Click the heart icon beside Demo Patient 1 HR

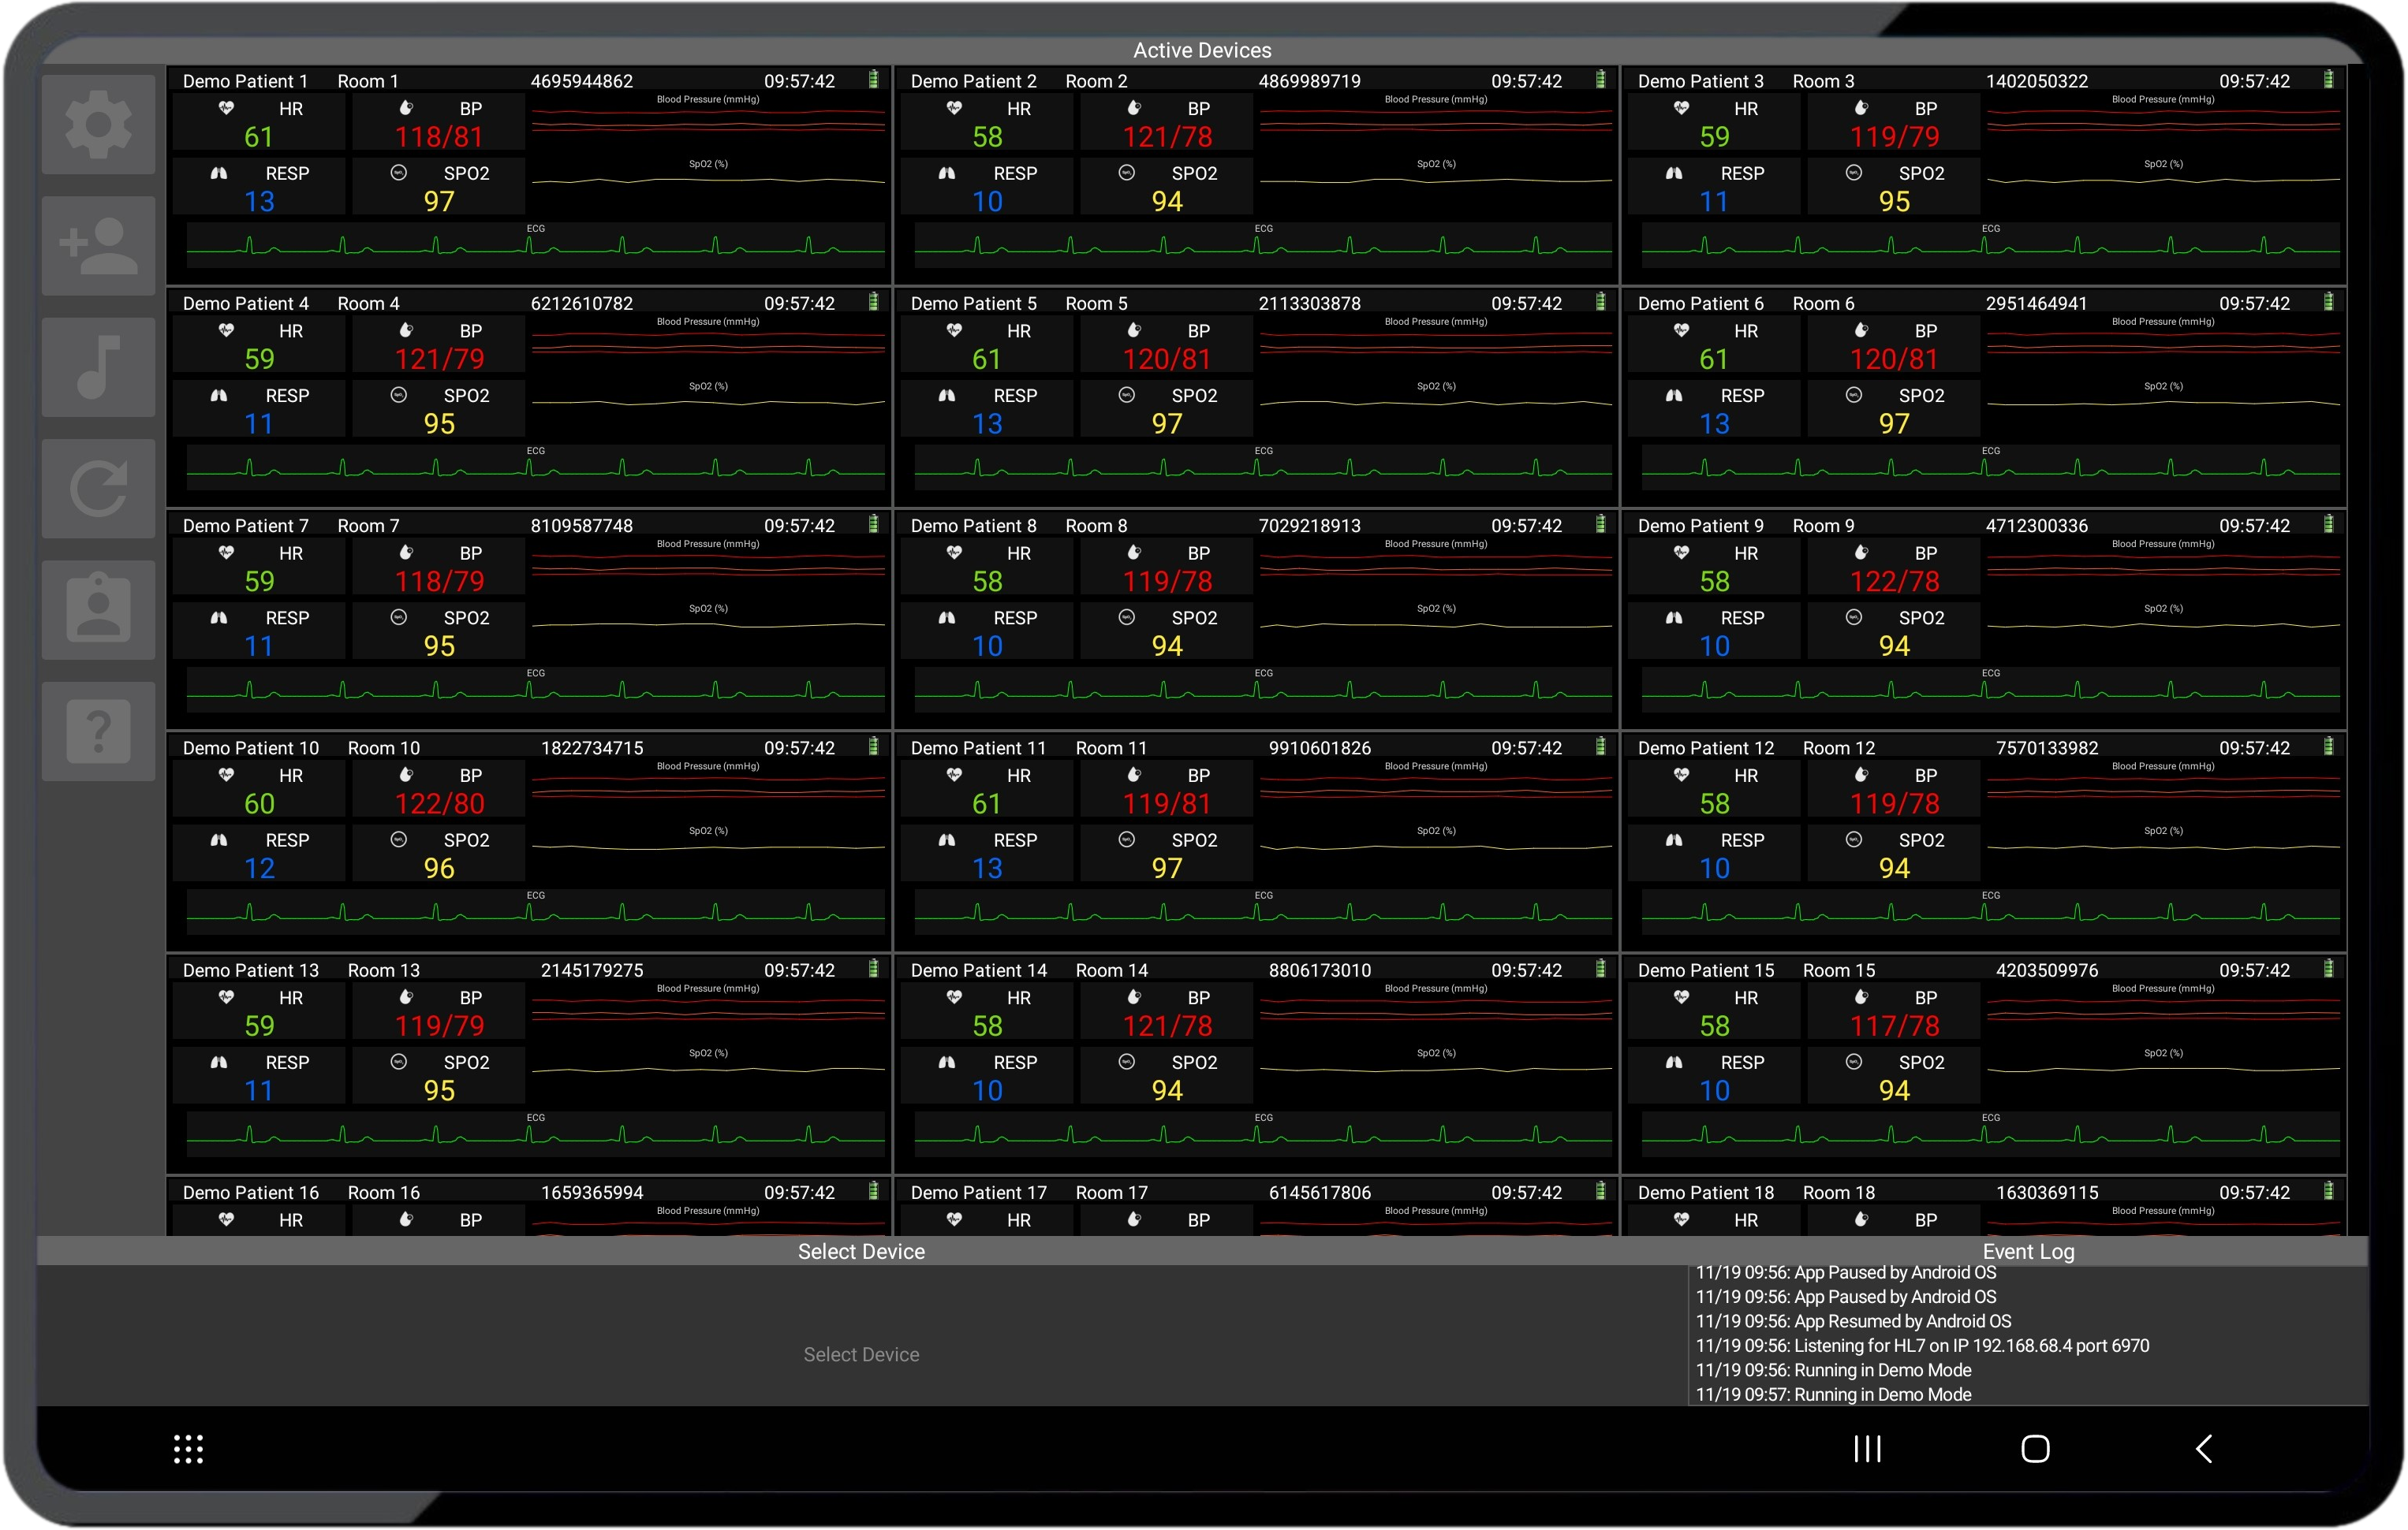pos(226,108)
